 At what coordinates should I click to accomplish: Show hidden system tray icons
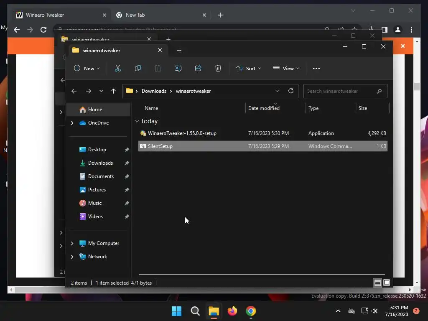338,311
